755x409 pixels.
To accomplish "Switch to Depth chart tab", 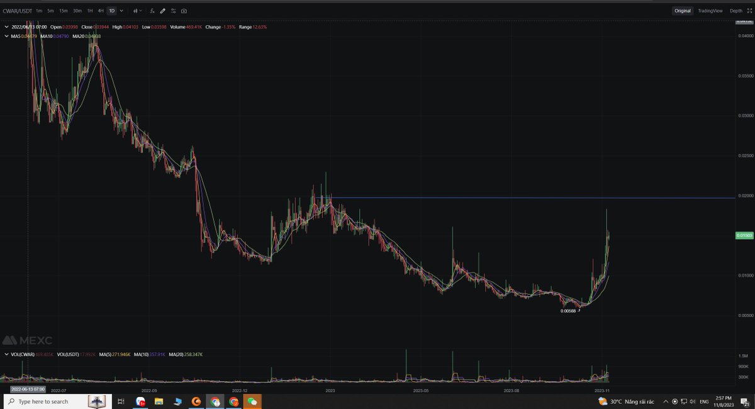I will pos(735,11).
